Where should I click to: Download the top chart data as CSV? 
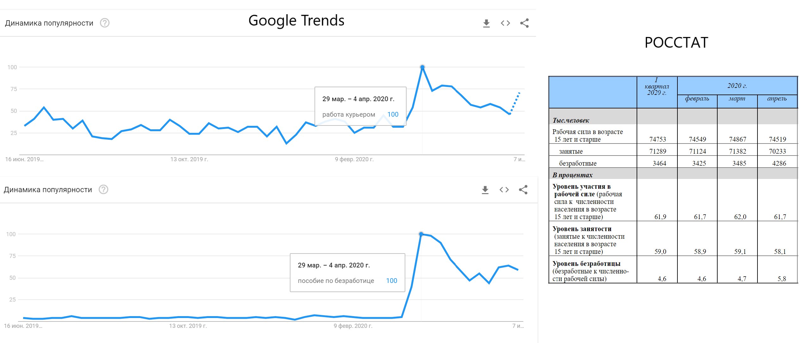click(486, 23)
